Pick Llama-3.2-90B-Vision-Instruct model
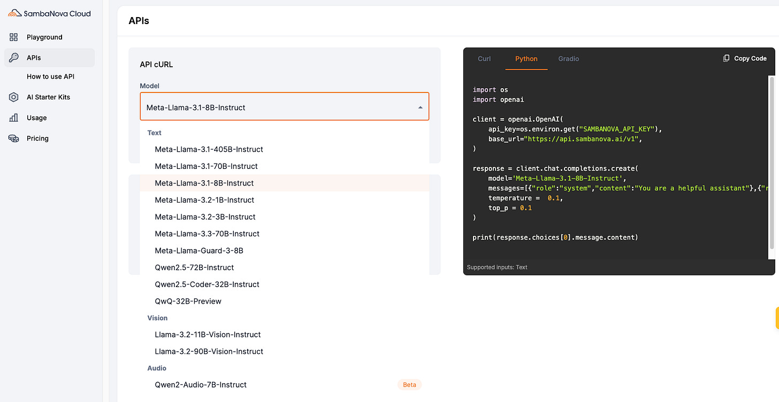 285,351
